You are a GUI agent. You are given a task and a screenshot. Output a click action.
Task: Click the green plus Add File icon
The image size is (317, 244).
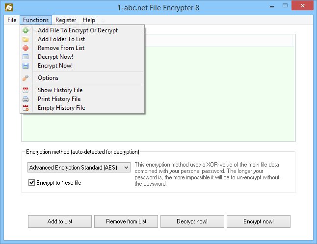(x=26, y=30)
